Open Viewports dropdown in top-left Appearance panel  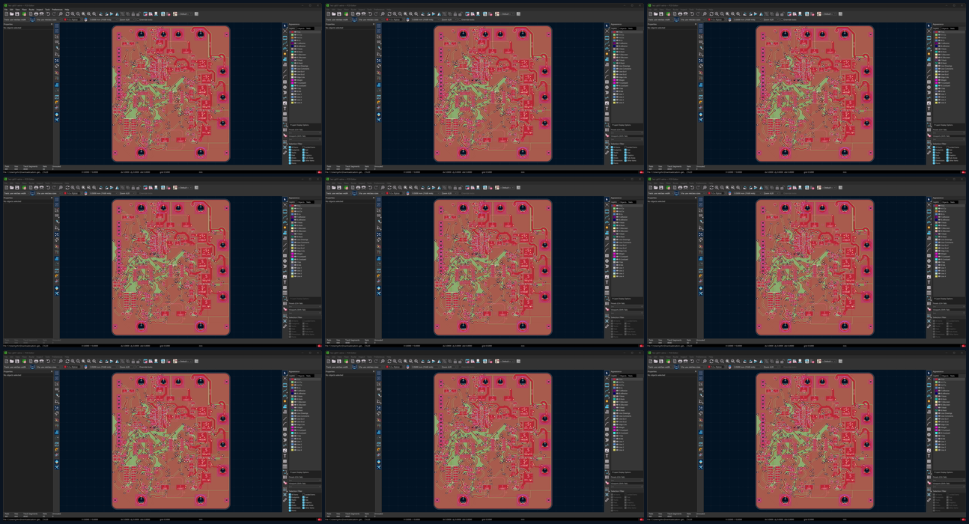305,139
